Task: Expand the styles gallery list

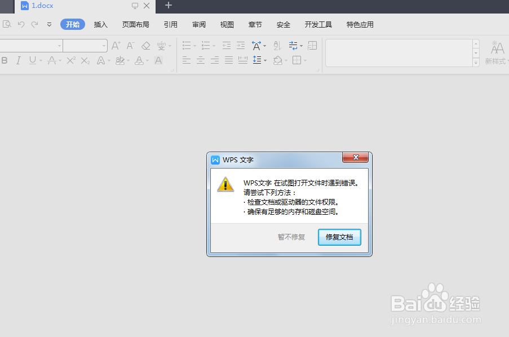Action: coord(476,63)
